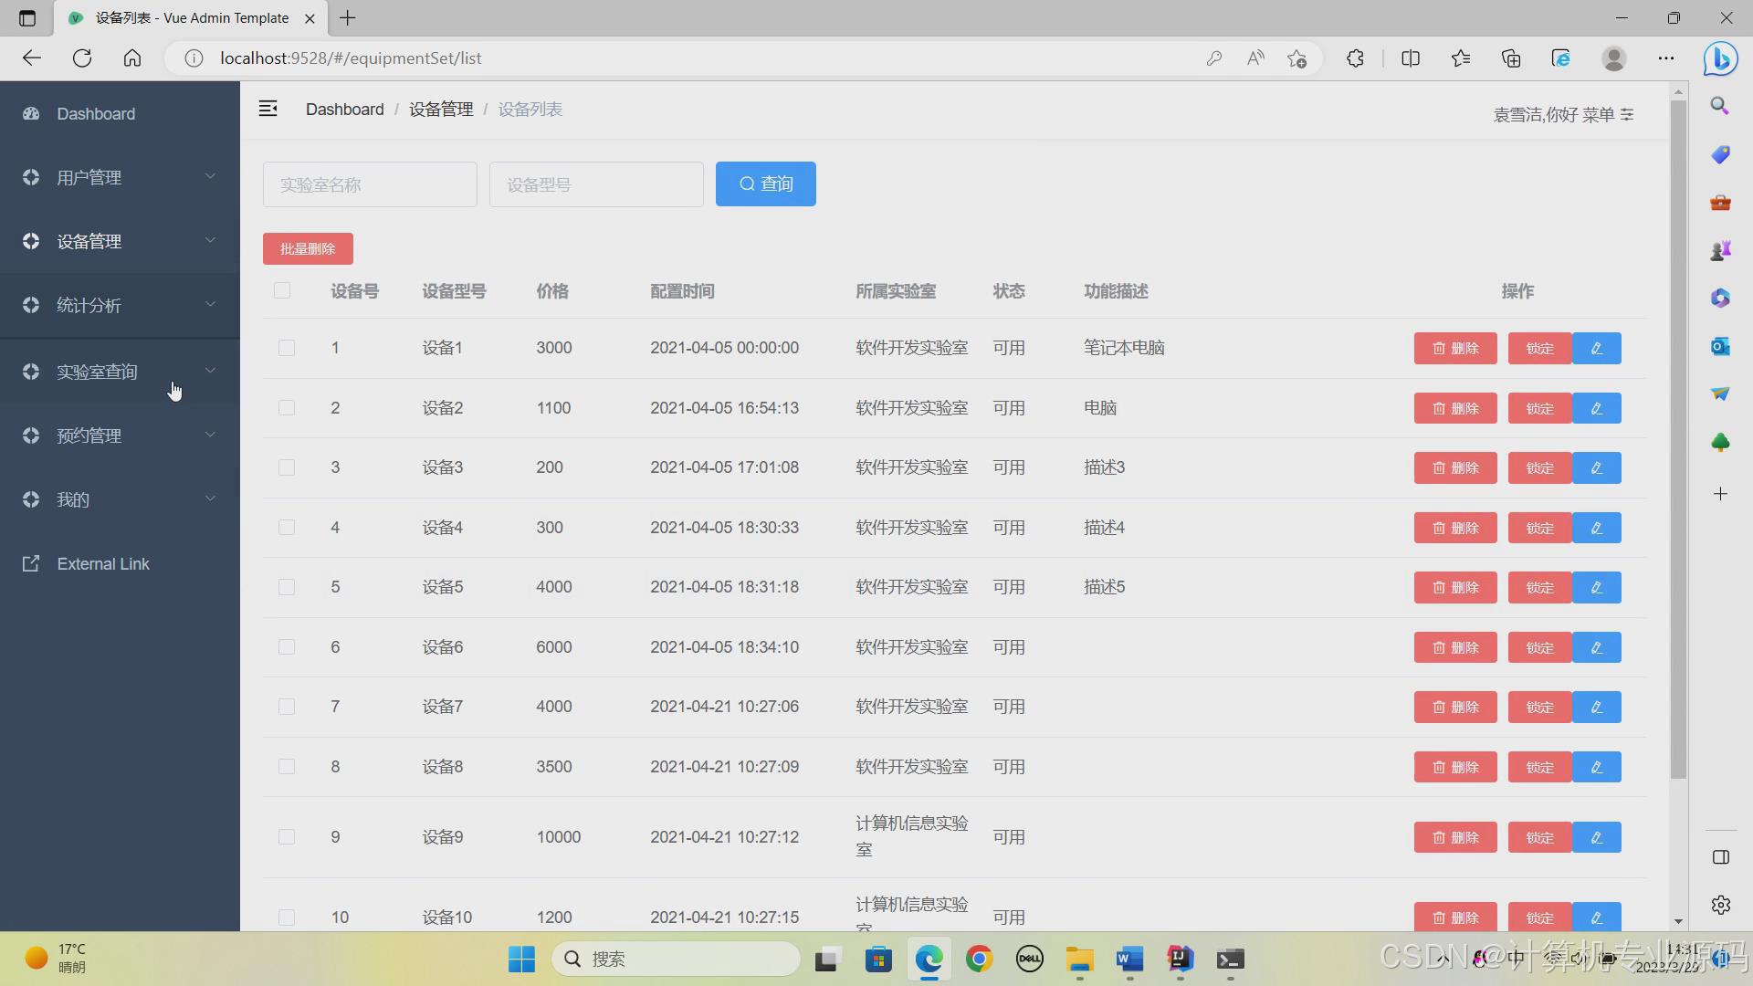Click the browser refresh icon
Image resolution: width=1753 pixels, height=986 pixels.
[82, 58]
